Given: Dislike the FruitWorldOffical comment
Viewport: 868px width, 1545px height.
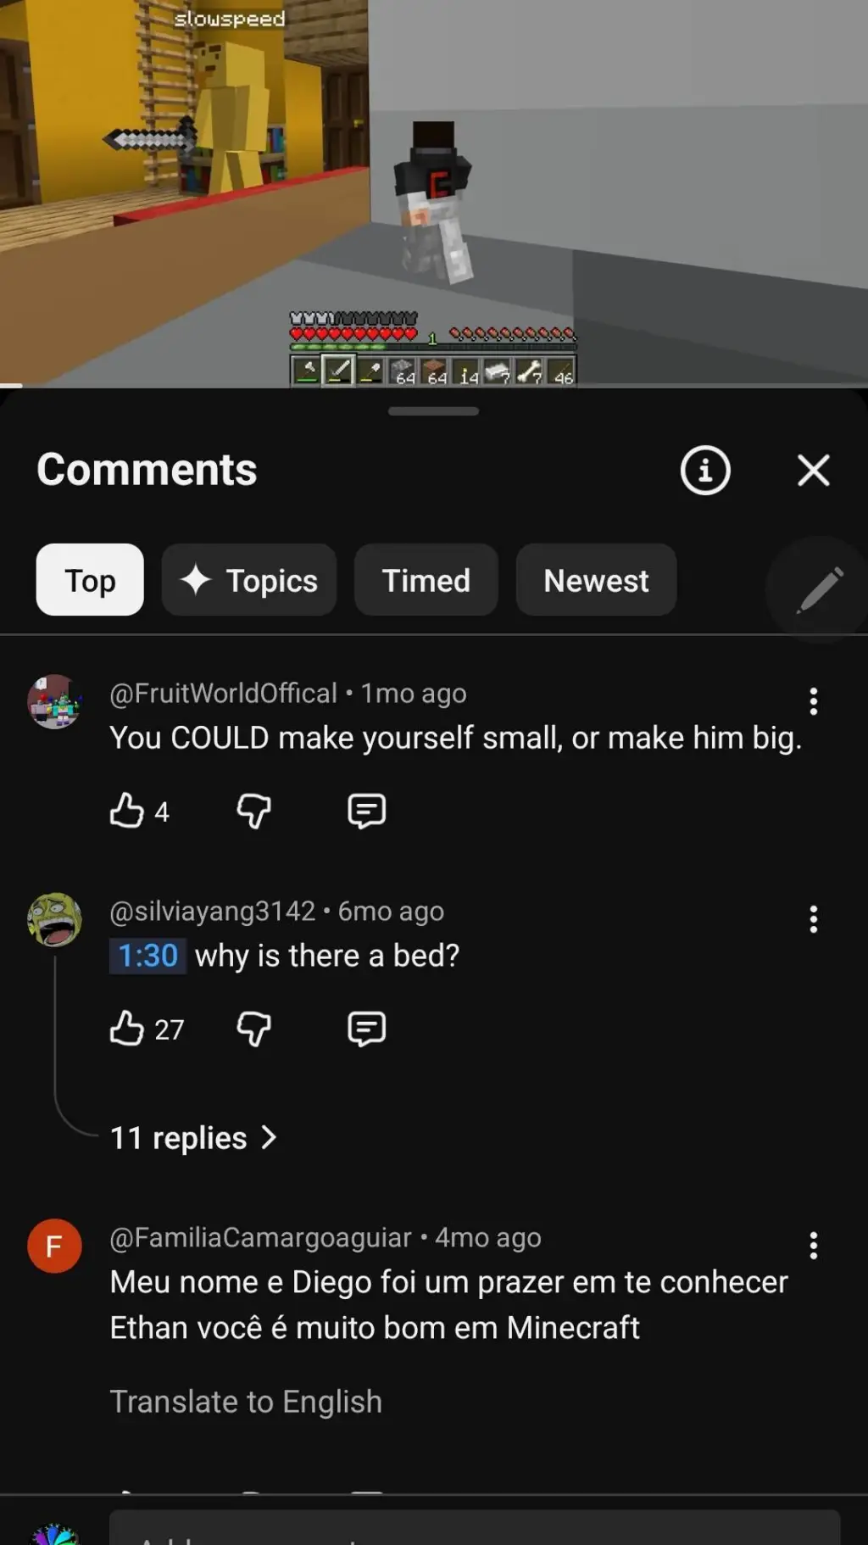Looking at the screenshot, I should tap(253, 811).
